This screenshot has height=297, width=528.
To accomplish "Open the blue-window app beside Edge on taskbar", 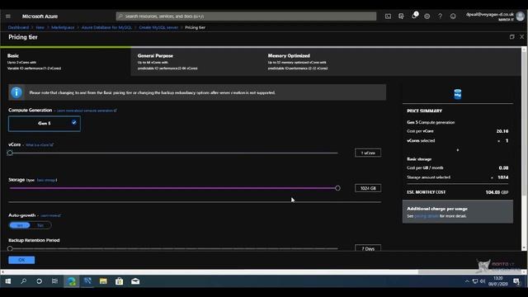I will pyautogui.click(x=87, y=281).
